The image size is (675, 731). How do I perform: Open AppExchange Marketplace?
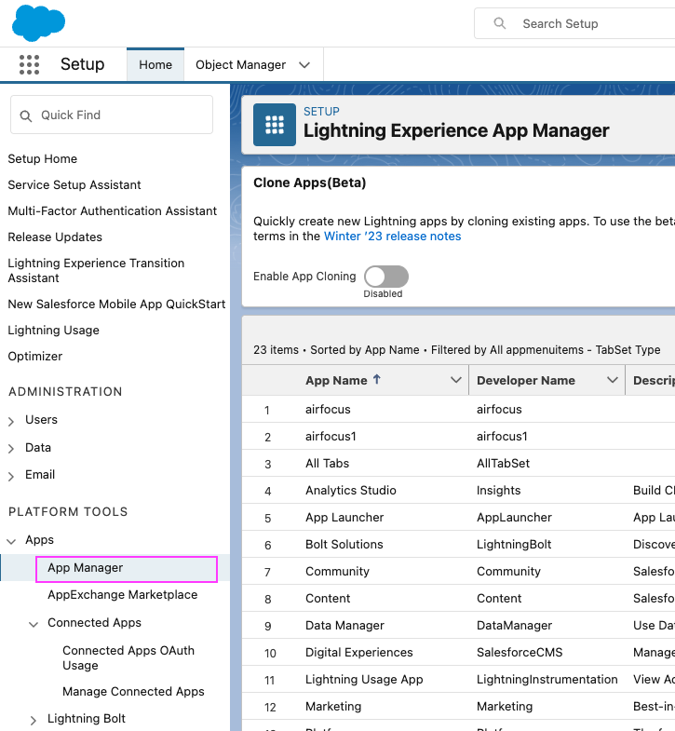pos(123,595)
